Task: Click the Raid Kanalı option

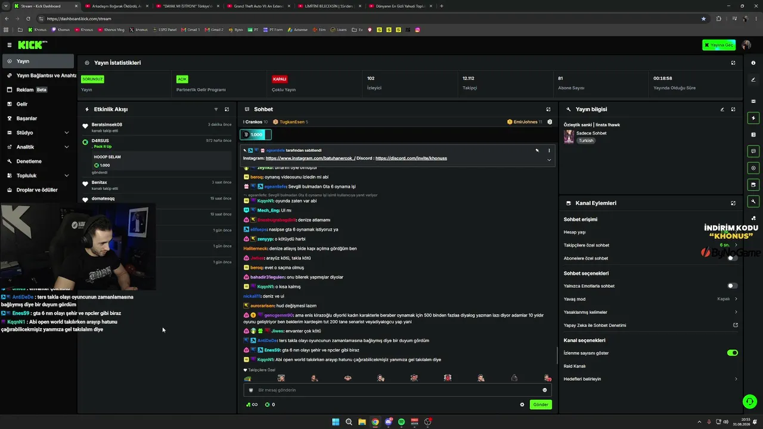Action: (x=575, y=366)
